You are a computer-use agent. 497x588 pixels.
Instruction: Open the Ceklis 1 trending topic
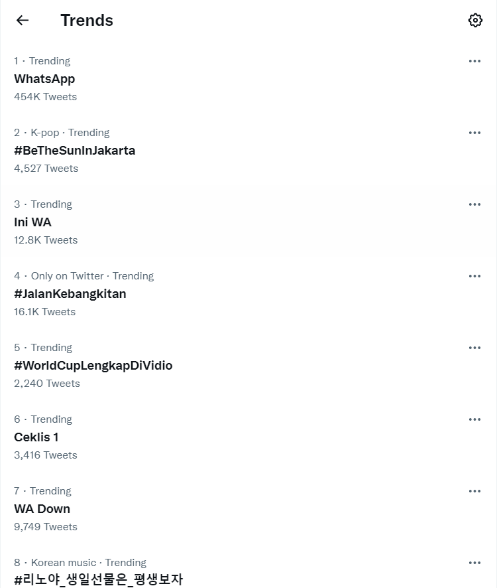36,437
